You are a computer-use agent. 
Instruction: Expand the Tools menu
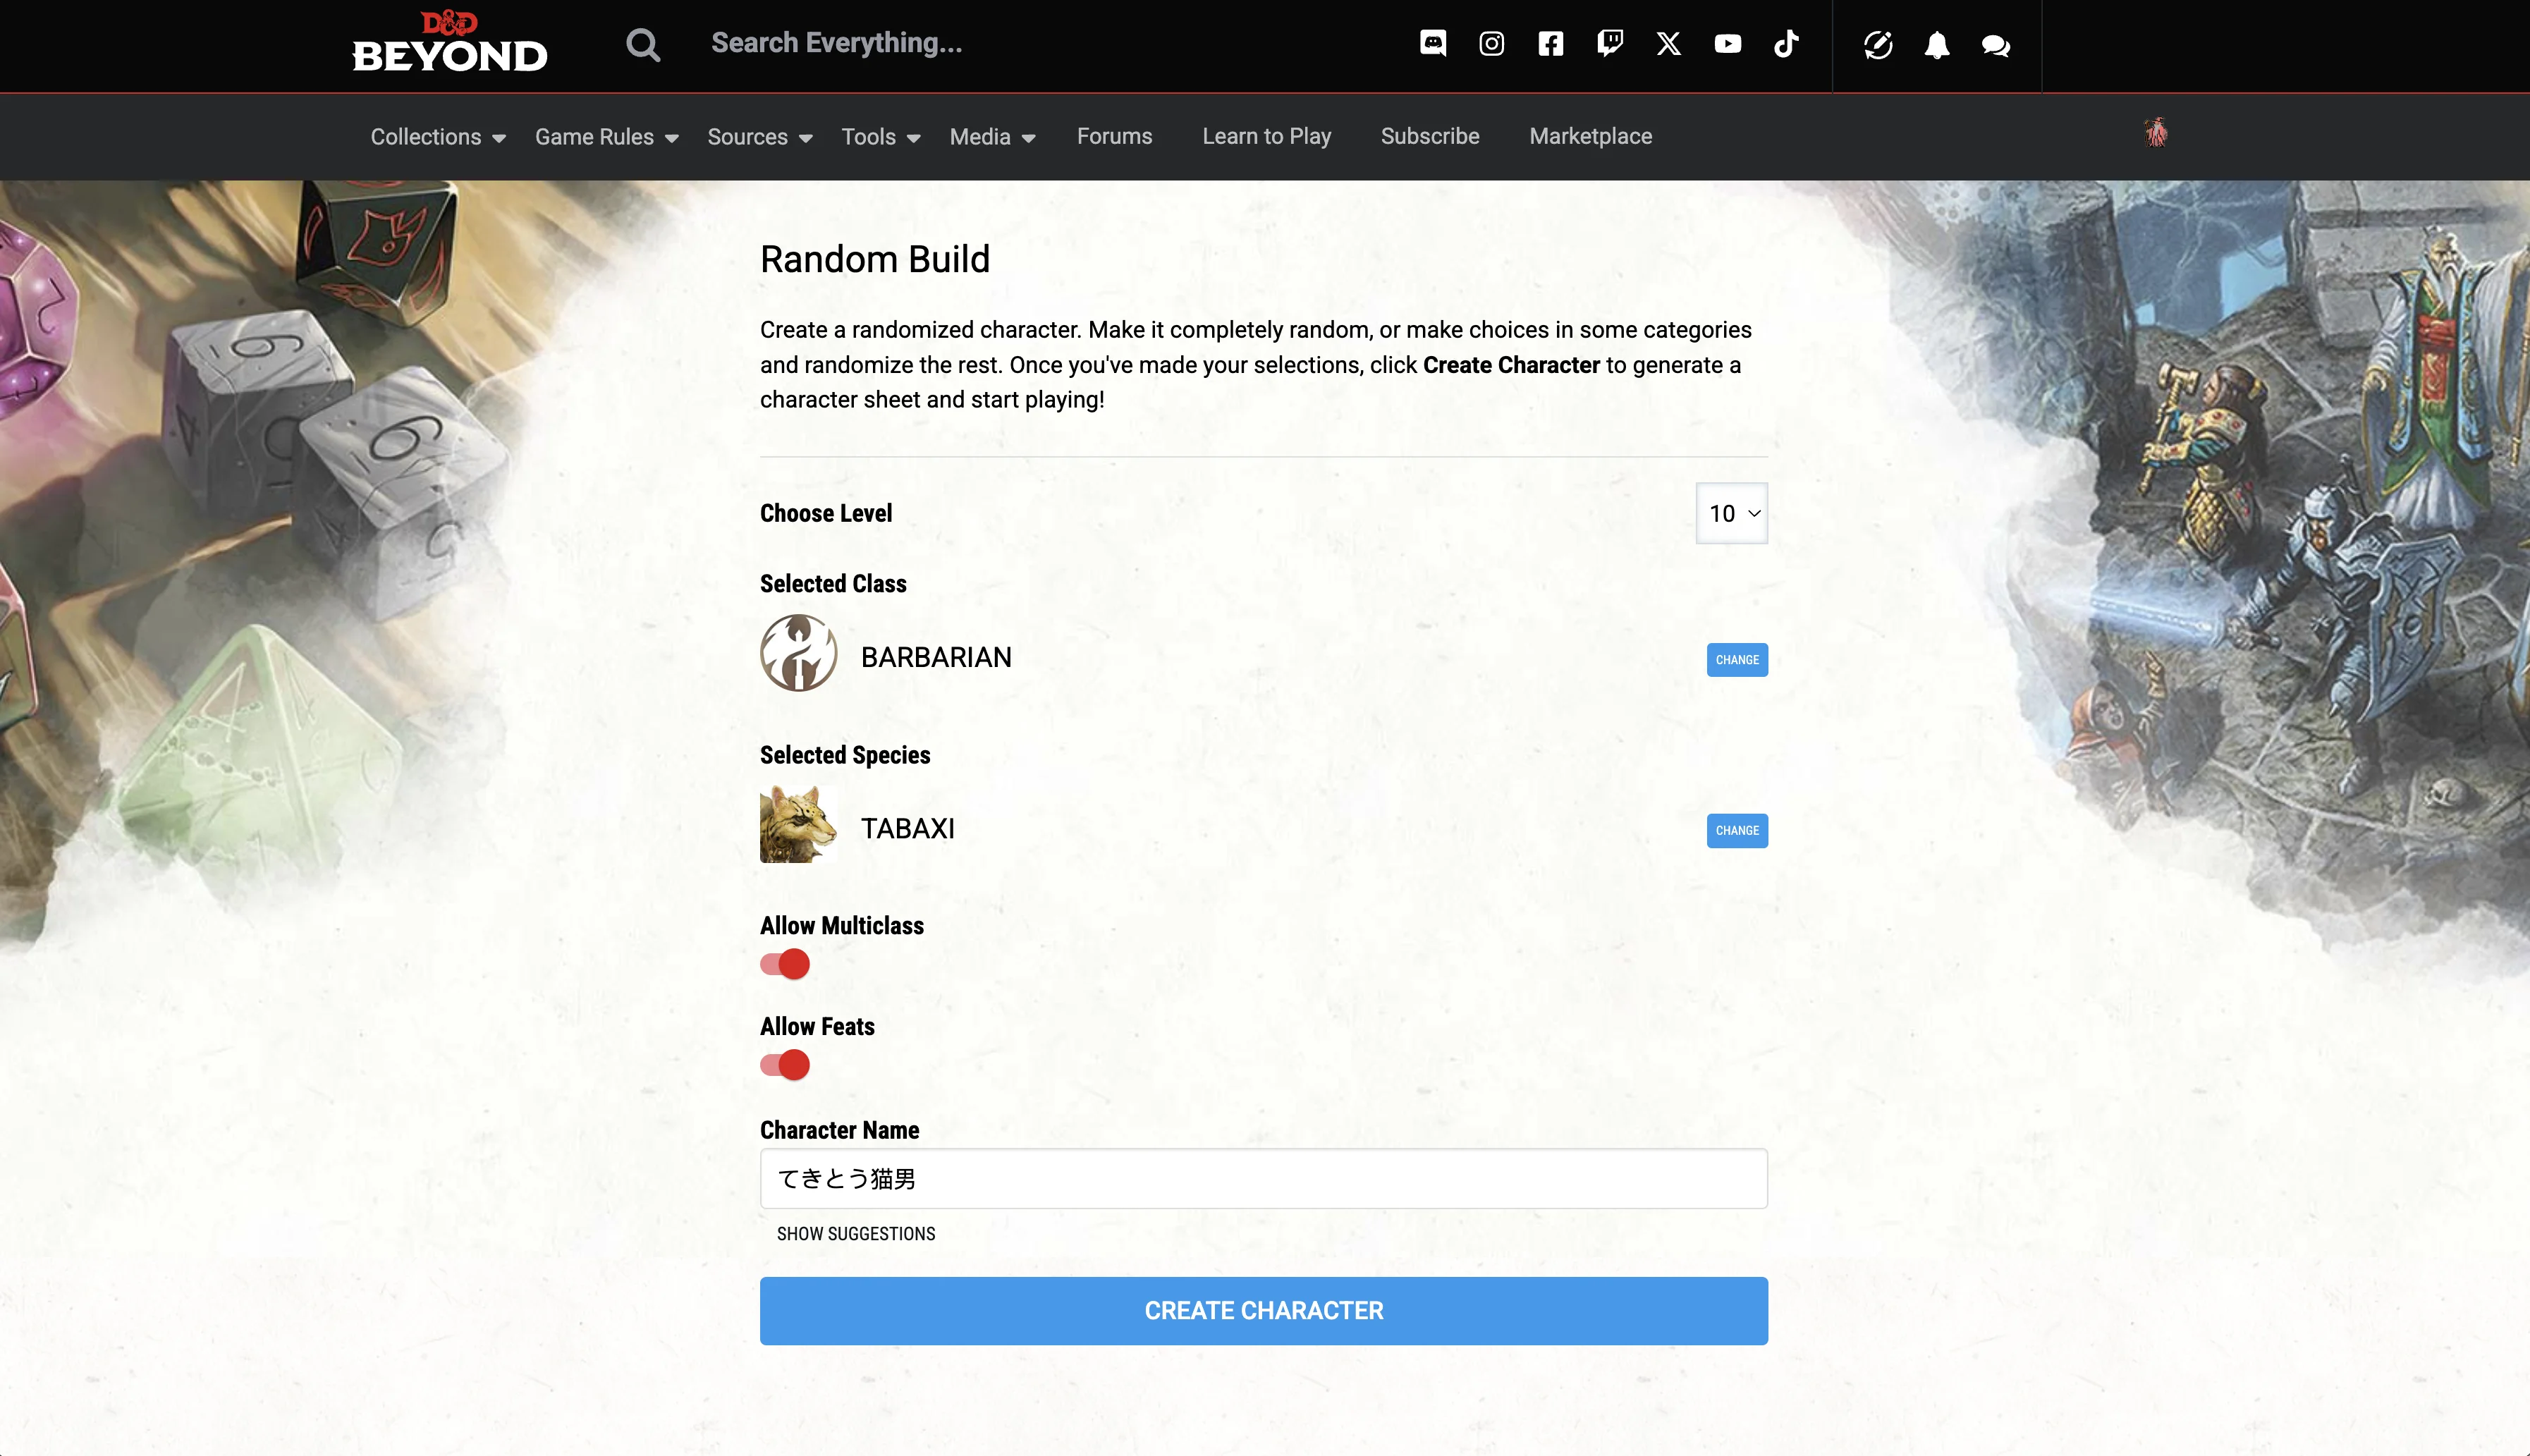881,137
